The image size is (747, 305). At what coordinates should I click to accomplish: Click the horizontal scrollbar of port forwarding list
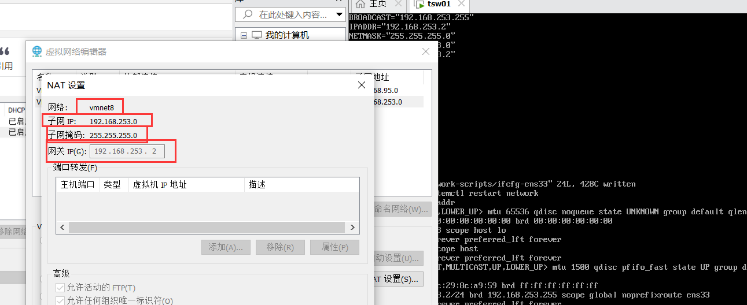coord(207,228)
